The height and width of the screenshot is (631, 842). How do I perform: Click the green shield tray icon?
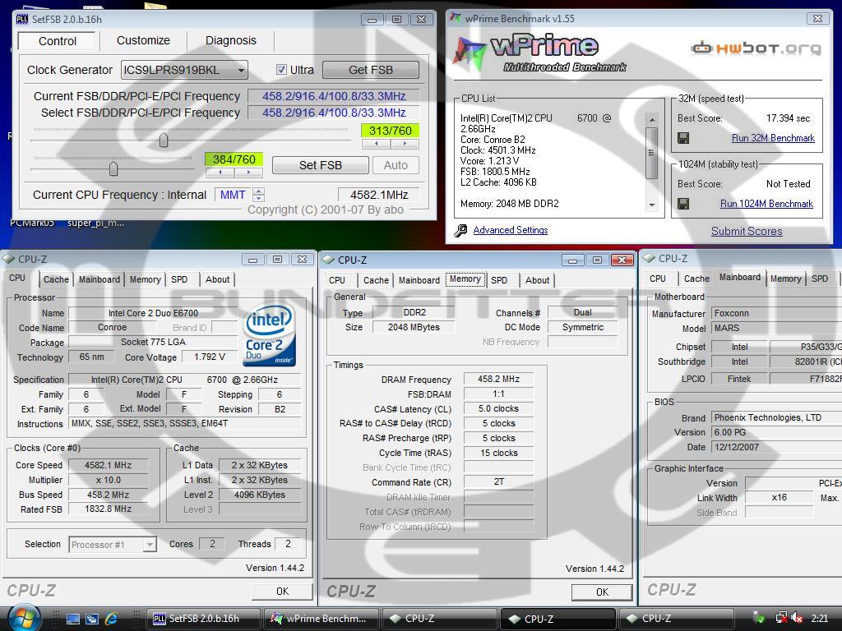click(759, 618)
